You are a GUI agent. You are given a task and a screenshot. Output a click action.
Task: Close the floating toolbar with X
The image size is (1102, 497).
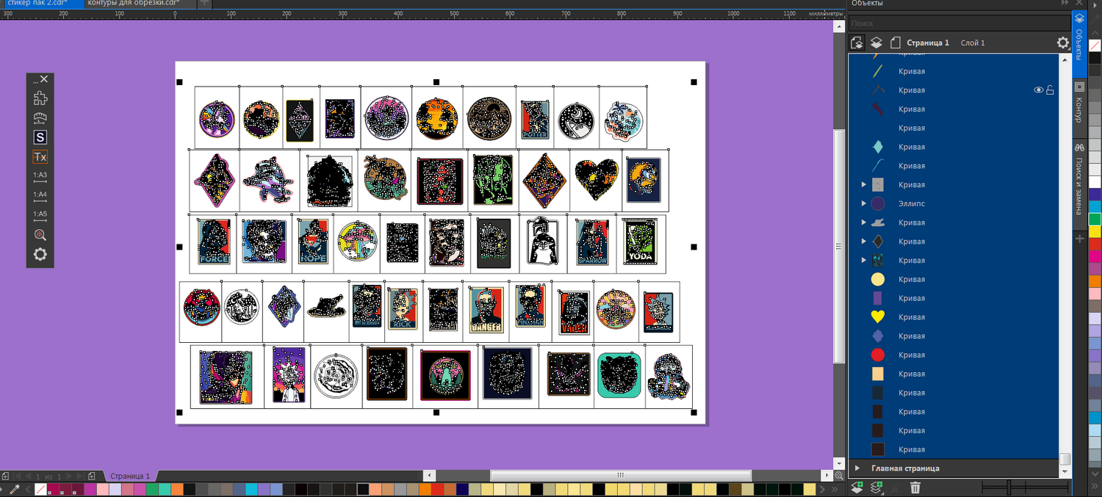click(44, 79)
